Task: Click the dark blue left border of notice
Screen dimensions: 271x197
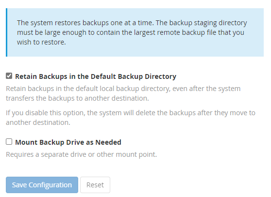Action: (7, 32)
